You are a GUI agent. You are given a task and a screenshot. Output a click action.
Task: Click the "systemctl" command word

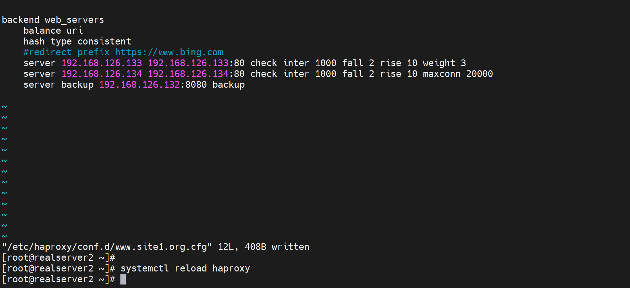(145, 268)
